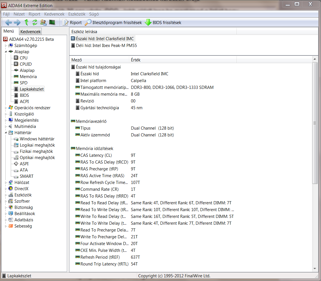Open the Kedvencek menu in menu bar
The width and height of the screenshot is (321, 281).
[54, 14]
